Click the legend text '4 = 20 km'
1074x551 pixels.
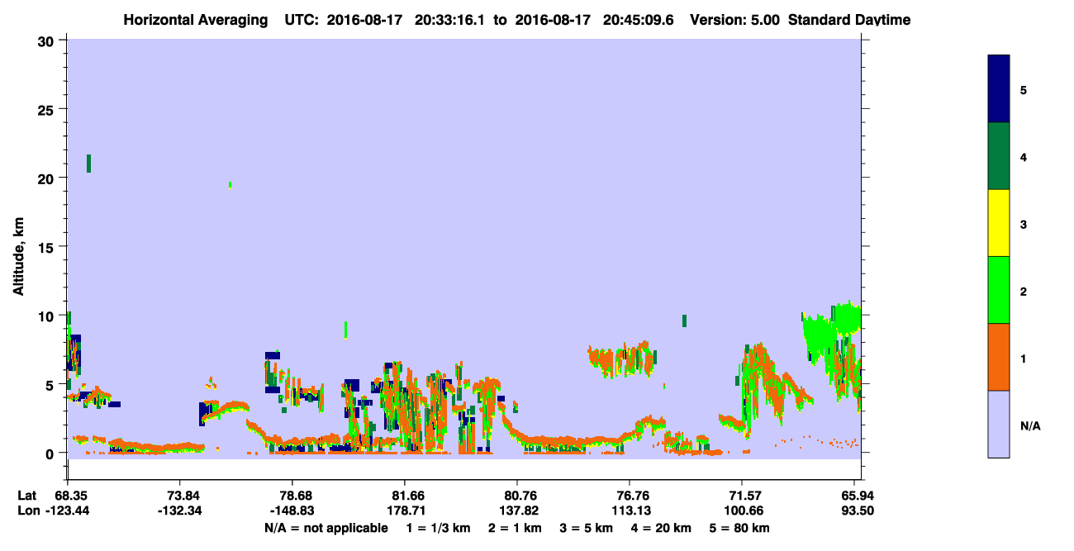click(662, 528)
